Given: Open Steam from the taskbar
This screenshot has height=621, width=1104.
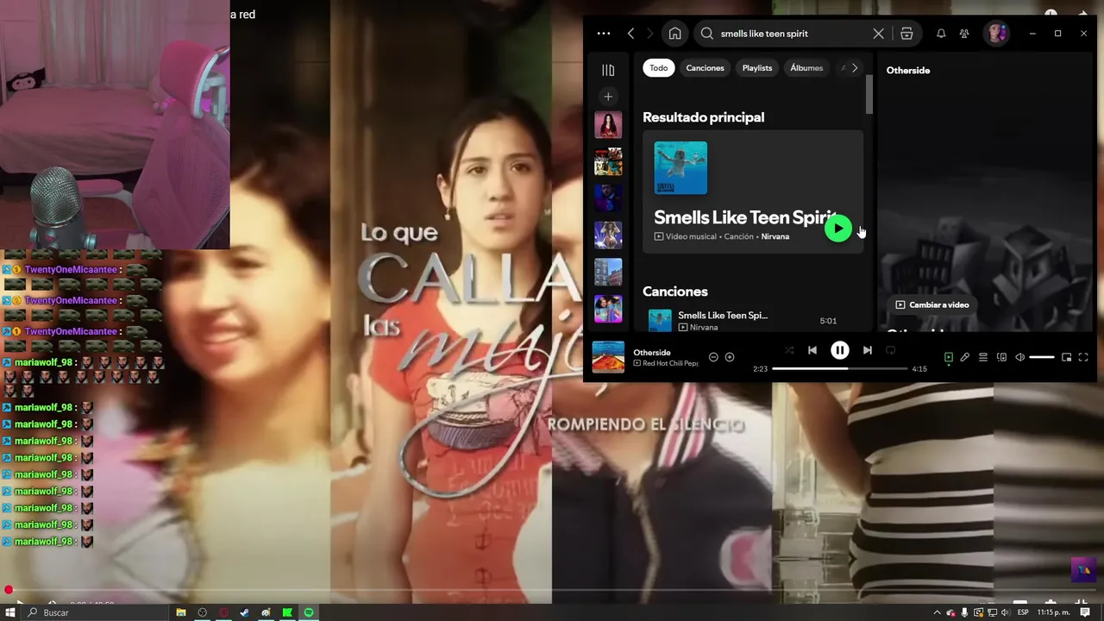Looking at the screenshot, I should click(x=245, y=612).
